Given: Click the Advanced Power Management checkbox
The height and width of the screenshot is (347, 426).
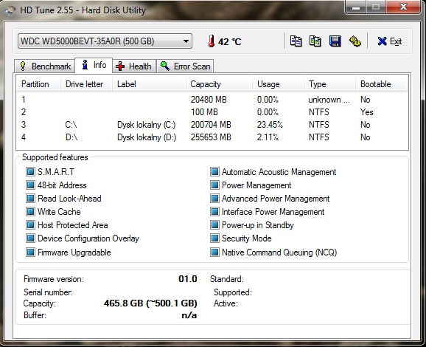Looking at the screenshot, I should (214, 199).
